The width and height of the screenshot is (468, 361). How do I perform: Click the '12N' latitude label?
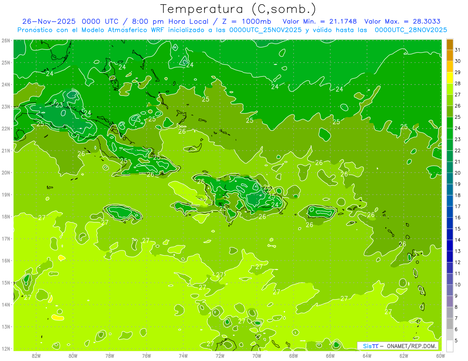pyautogui.click(x=6, y=349)
